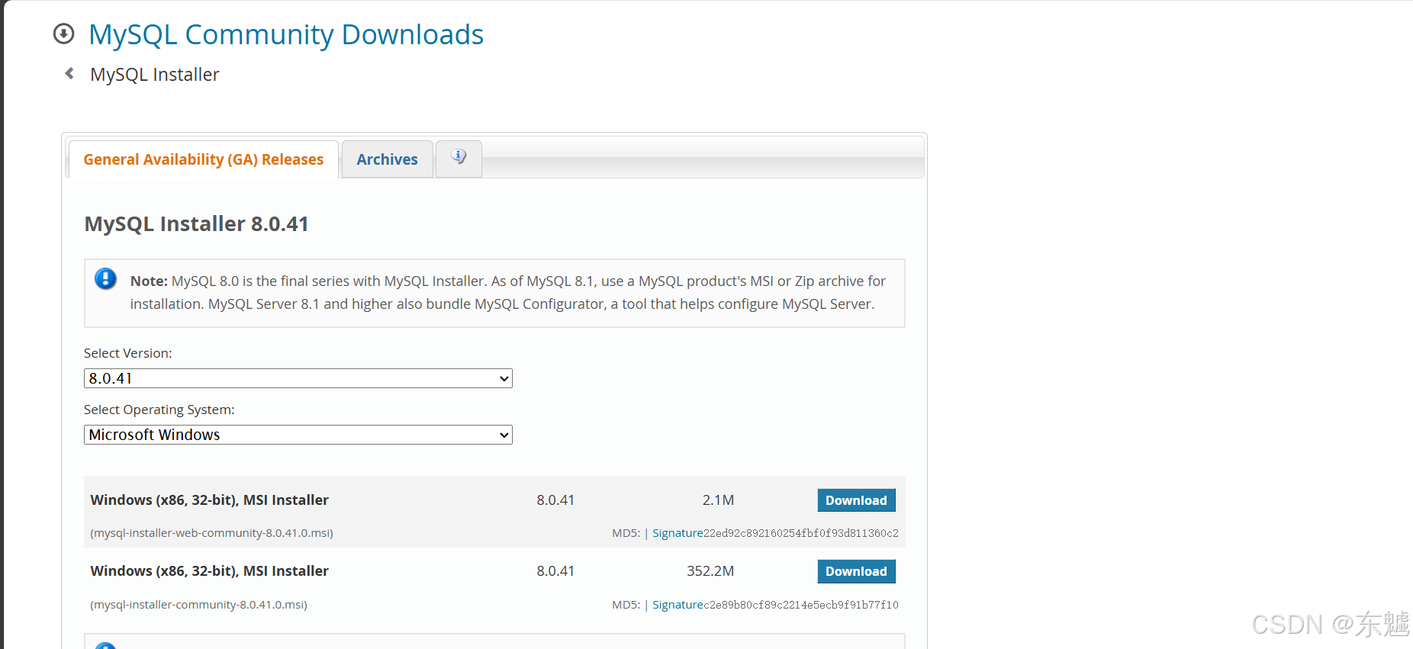Screen dimensions: 1413x649
Task: Click MD5 hash ending 811360c2
Action: [801, 533]
